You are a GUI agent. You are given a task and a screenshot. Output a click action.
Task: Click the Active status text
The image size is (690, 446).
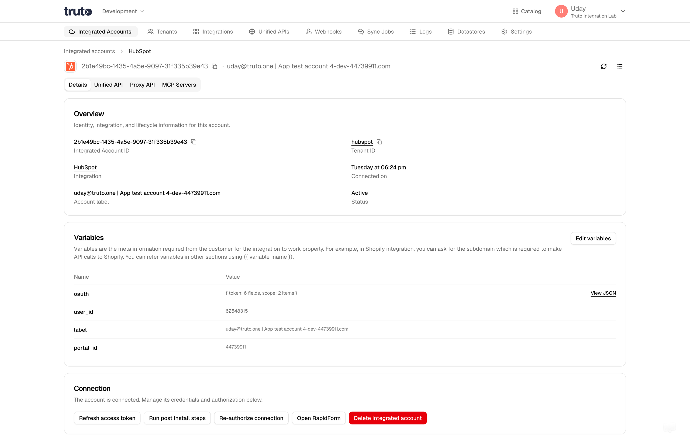coord(360,193)
